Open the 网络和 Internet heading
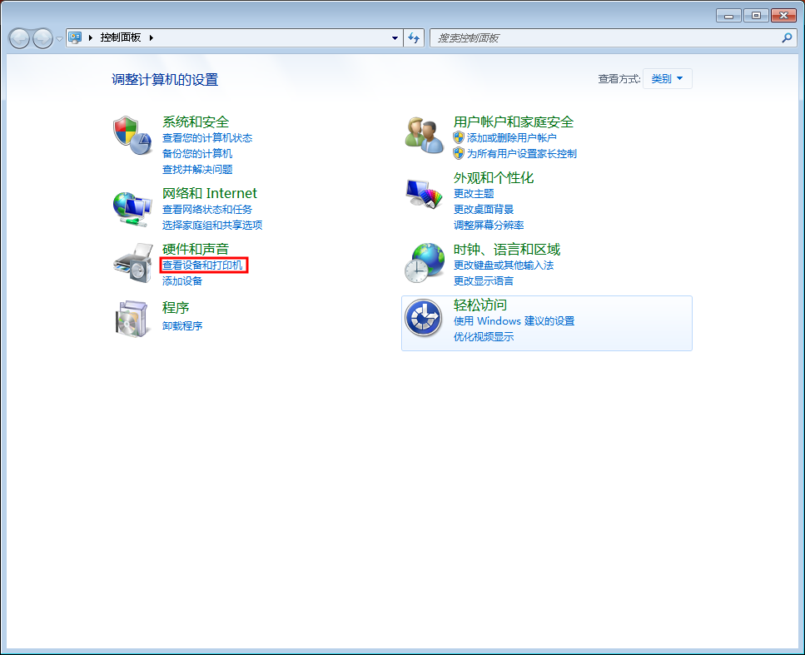805x655 pixels. pos(210,194)
